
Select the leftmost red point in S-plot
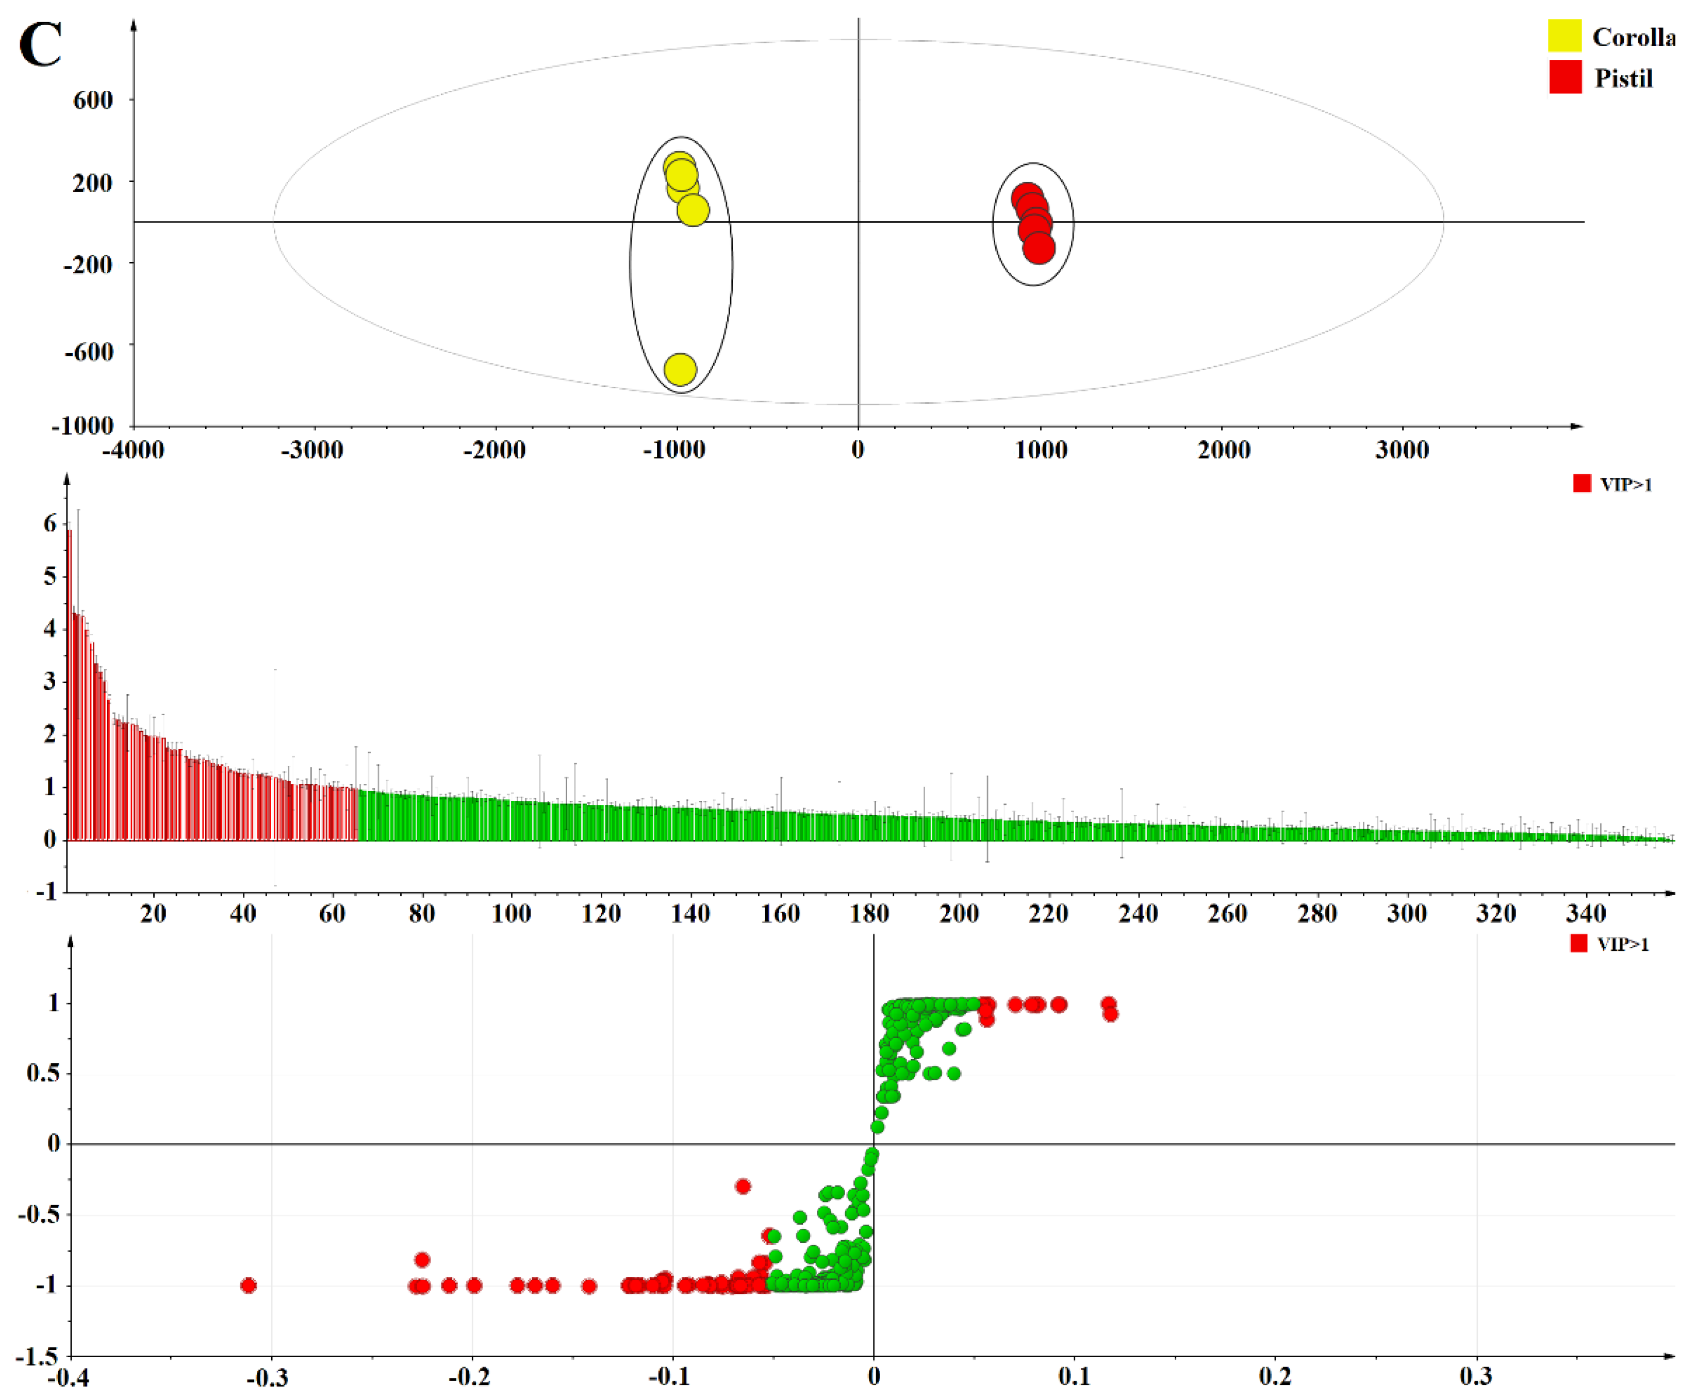[249, 1286]
